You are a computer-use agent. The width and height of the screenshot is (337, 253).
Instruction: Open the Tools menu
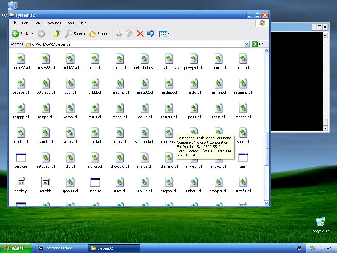pos(70,23)
